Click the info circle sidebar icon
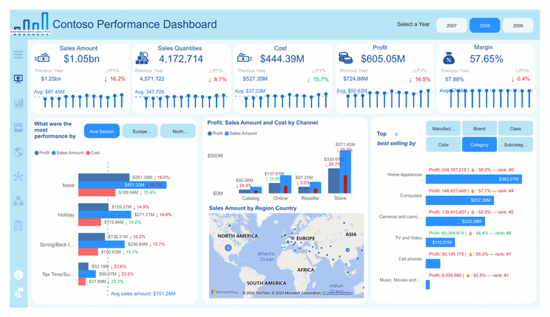 point(18,275)
